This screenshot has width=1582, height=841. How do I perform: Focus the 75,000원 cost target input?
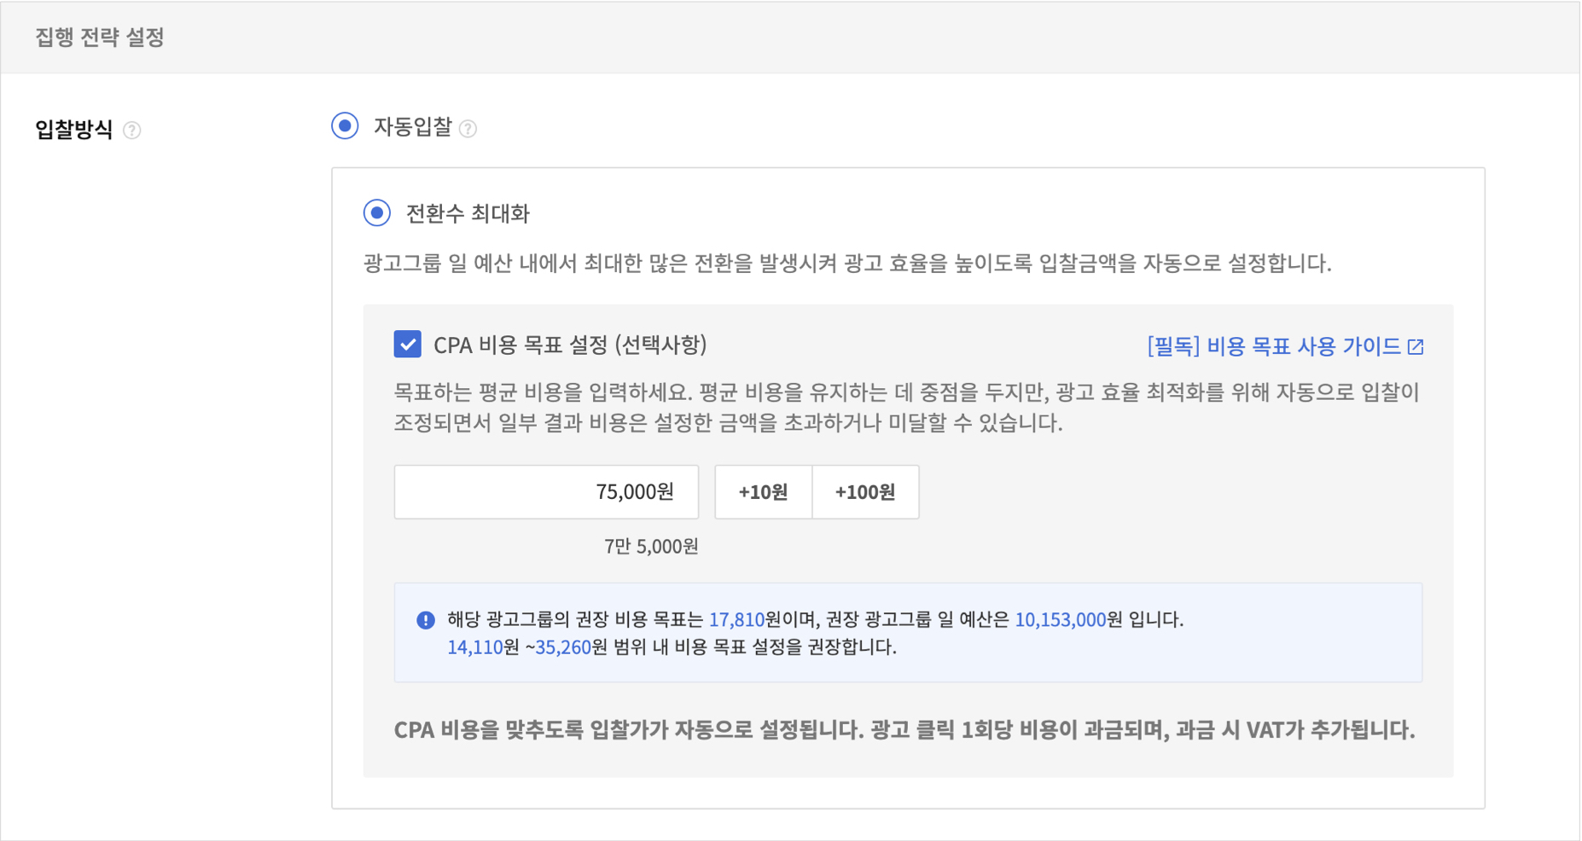click(546, 492)
